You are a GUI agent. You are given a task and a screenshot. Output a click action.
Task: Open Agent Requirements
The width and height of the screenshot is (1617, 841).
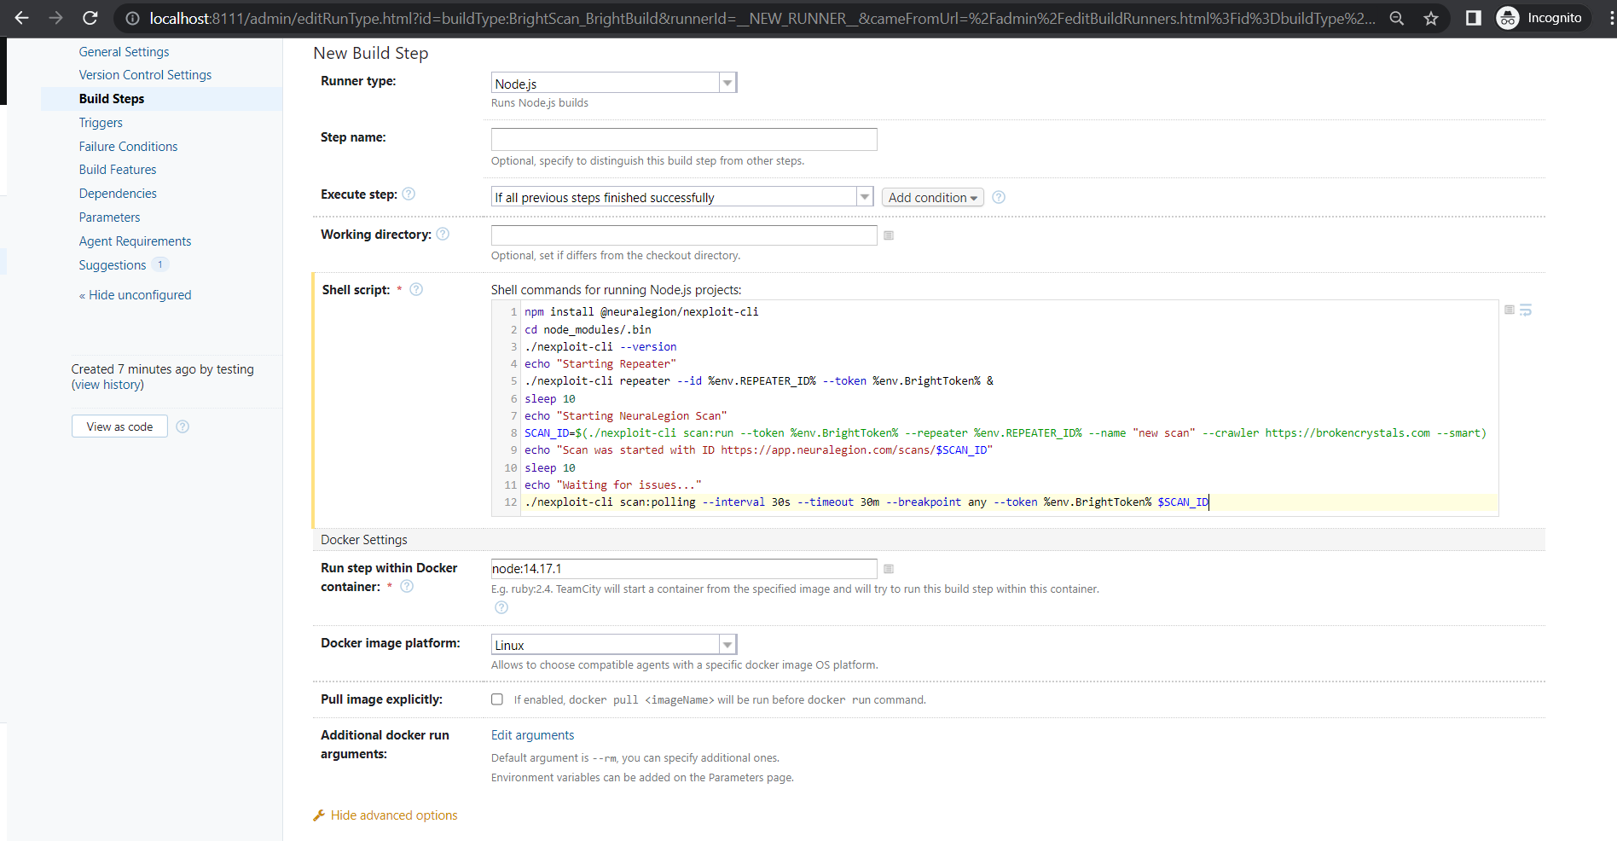click(135, 241)
